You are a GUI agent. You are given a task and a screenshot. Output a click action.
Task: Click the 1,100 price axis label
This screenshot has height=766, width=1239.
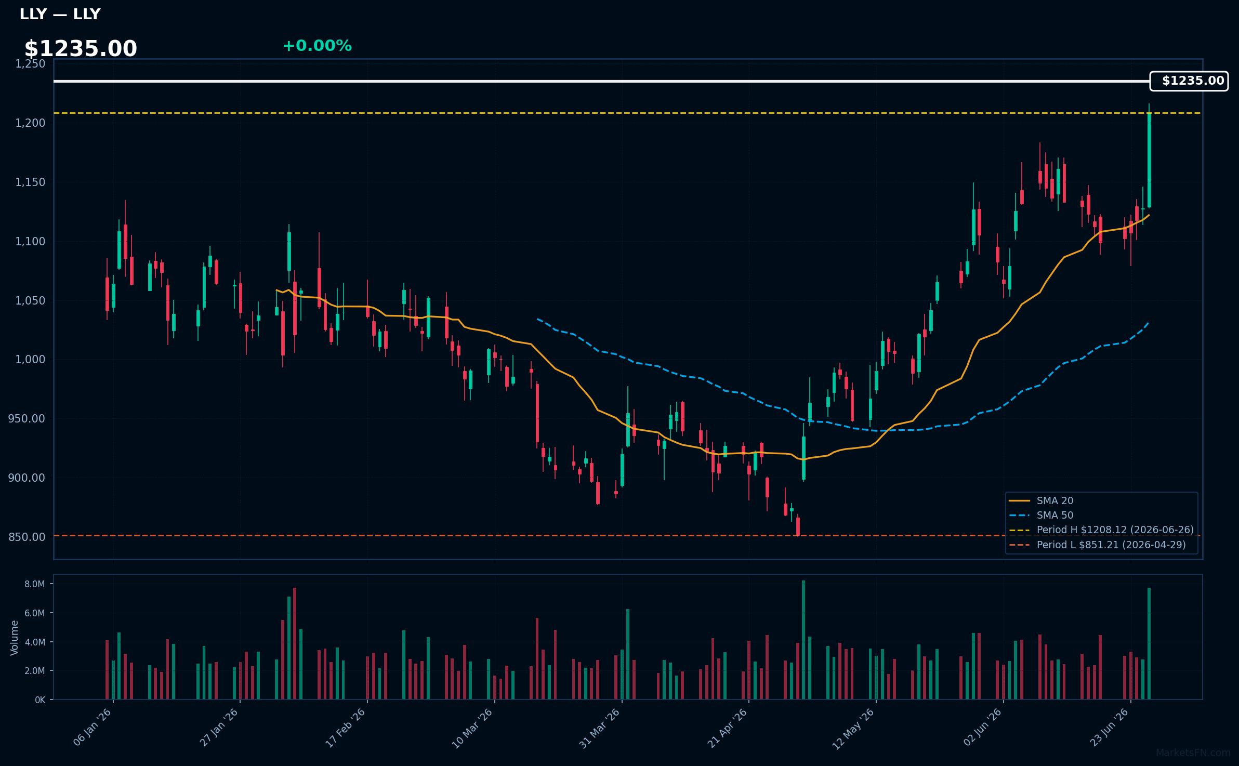30,242
